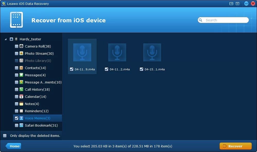This screenshot has width=257, height=152.
Task: Select the Photo Stream category icon
Action: point(21,53)
